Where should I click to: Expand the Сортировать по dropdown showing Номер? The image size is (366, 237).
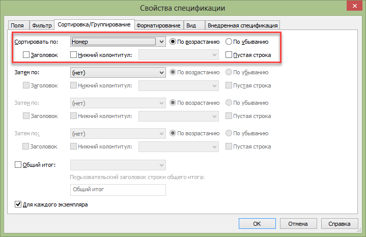click(x=118, y=42)
